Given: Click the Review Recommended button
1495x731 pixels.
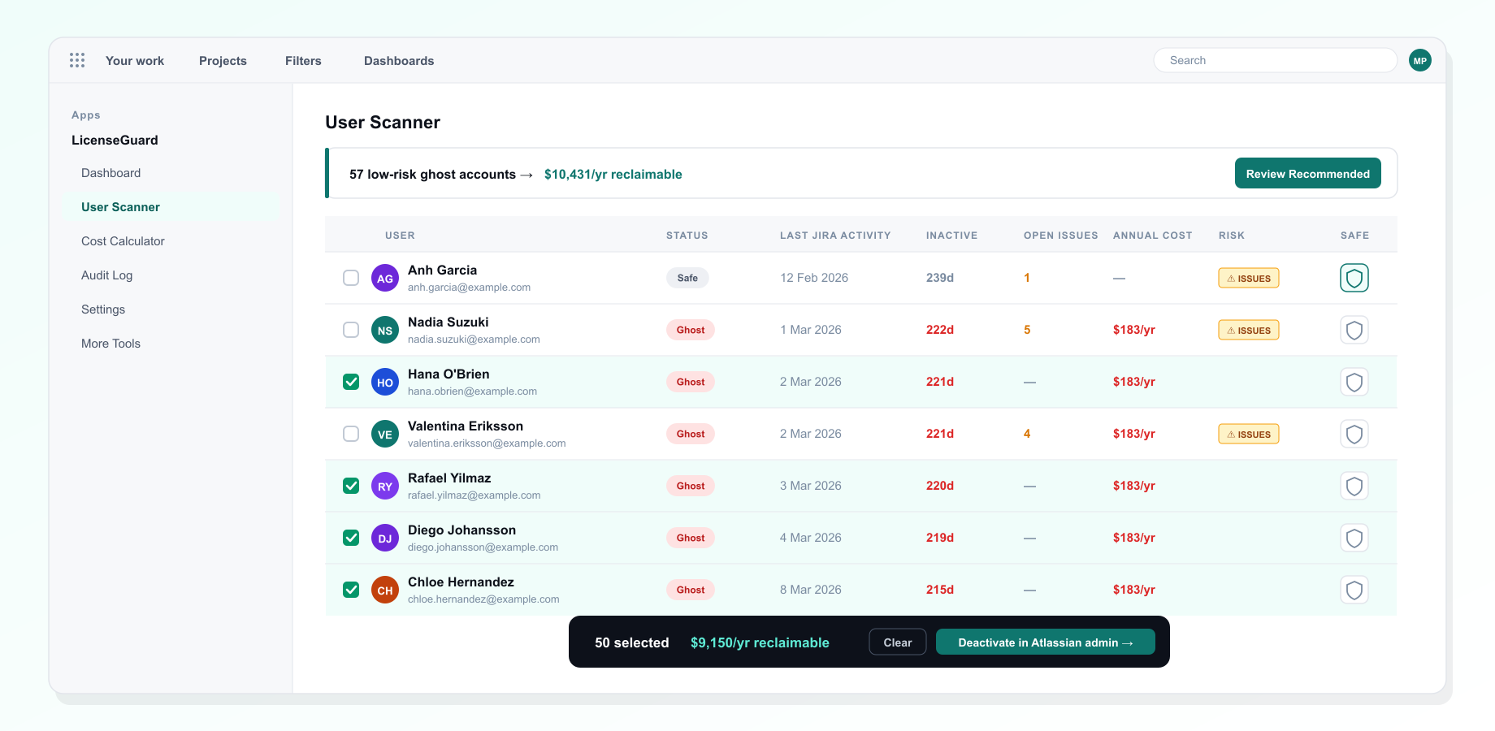Looking at the screenshot, I should (1308, 173).
